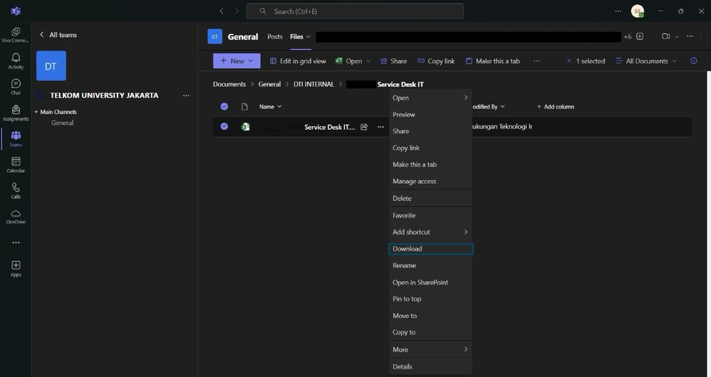The width and height of the screenshot is (711, 377).
Task: Click Edit in grid view
Action: click(298, 61)
